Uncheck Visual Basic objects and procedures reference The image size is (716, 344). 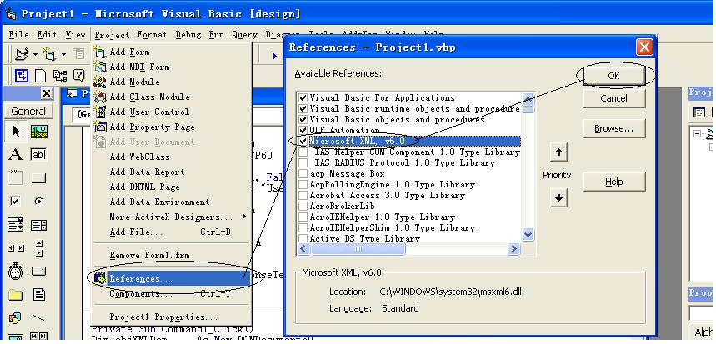[x=303, y=120]
